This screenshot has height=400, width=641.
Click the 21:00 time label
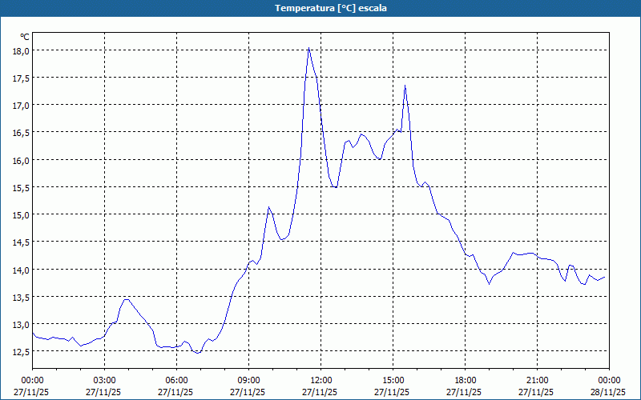[x=537, y=381]
